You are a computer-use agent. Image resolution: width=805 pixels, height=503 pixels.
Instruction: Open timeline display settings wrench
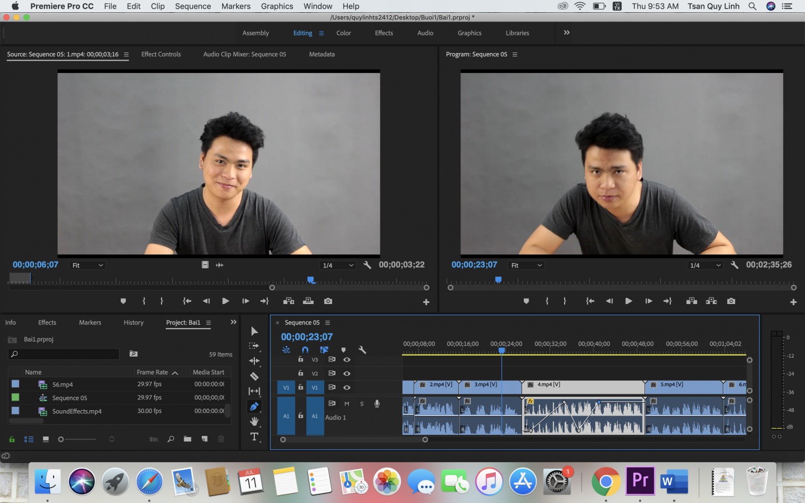point(362,350)
